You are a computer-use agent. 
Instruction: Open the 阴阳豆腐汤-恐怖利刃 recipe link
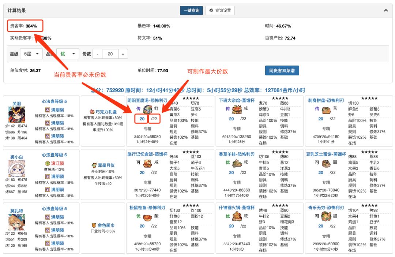[x=147, y=100]
